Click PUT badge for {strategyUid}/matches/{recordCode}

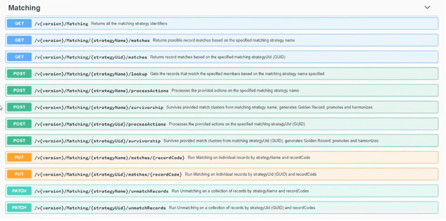(x=19, y=174)
